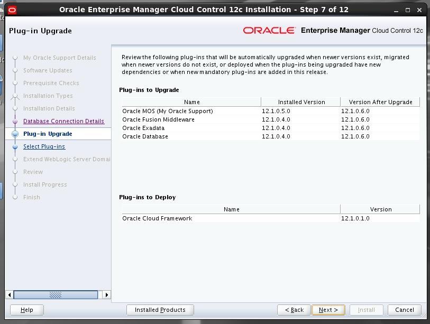The height and width of the screenshot is (324, 430).
Task: Click the greyed-out Install button
Action: point(367,310)
